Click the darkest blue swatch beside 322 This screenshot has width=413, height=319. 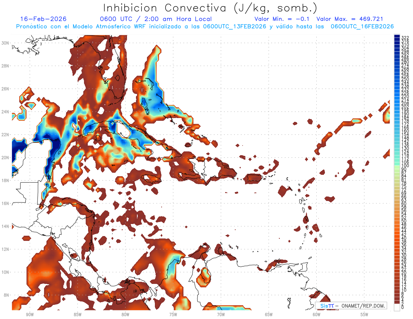point(397,36)
